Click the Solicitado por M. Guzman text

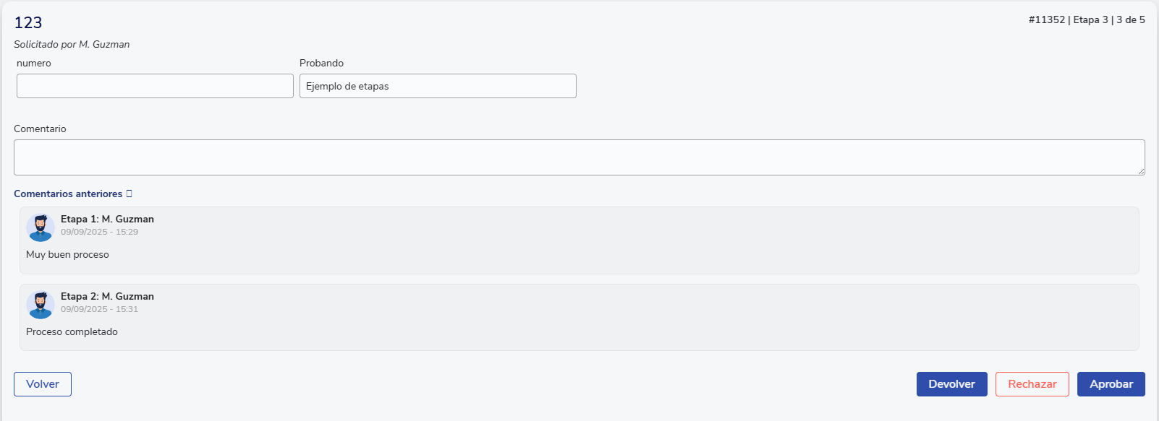[72, 44]
